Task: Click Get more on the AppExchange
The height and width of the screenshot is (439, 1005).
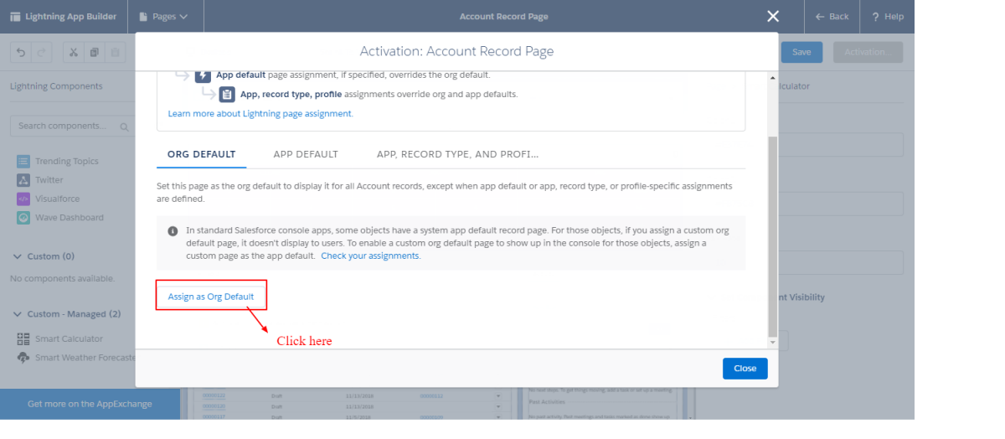Action: click(x=90, y=404)
